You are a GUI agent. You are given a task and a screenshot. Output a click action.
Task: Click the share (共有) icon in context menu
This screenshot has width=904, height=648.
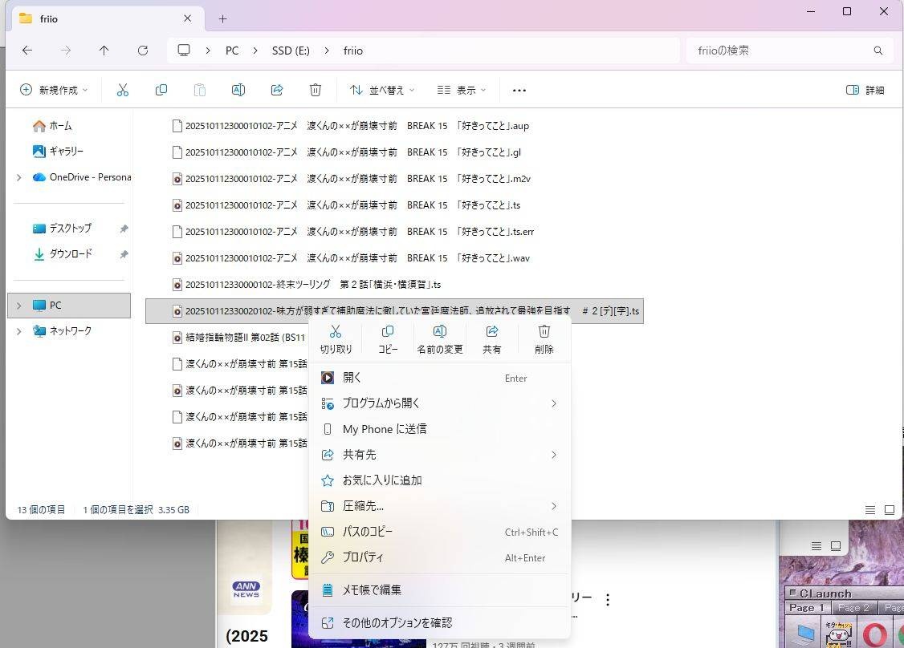pos(492,332)
